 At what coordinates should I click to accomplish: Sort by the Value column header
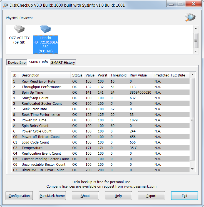tap(90, 75)
